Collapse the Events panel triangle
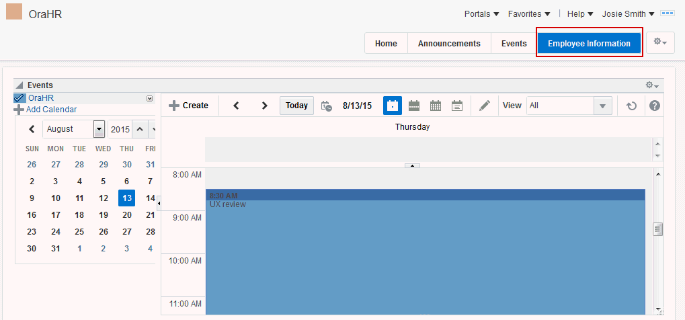The width and height of the screenshot is (685, 320). tap(19, 85)
